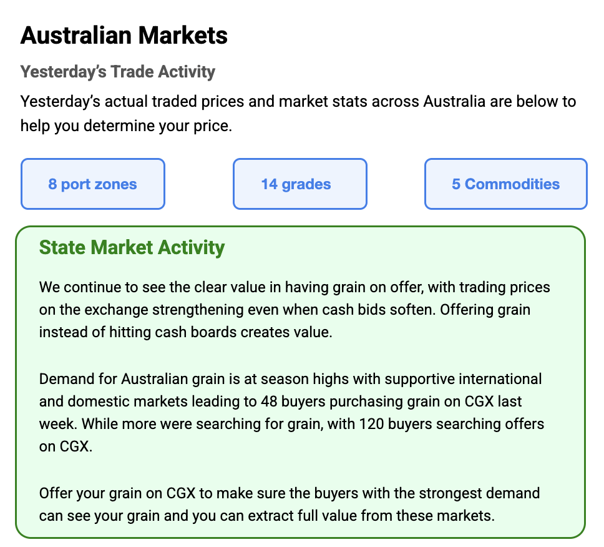604x547 pixels.
Task: Click the "8 port zones" button
Action: tap(92, 184)
